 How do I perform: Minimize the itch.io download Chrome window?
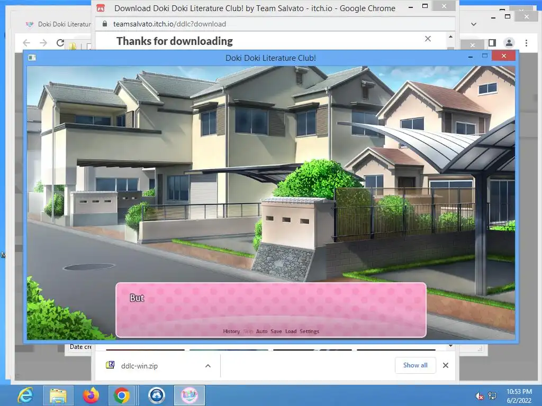coord(411,7)
